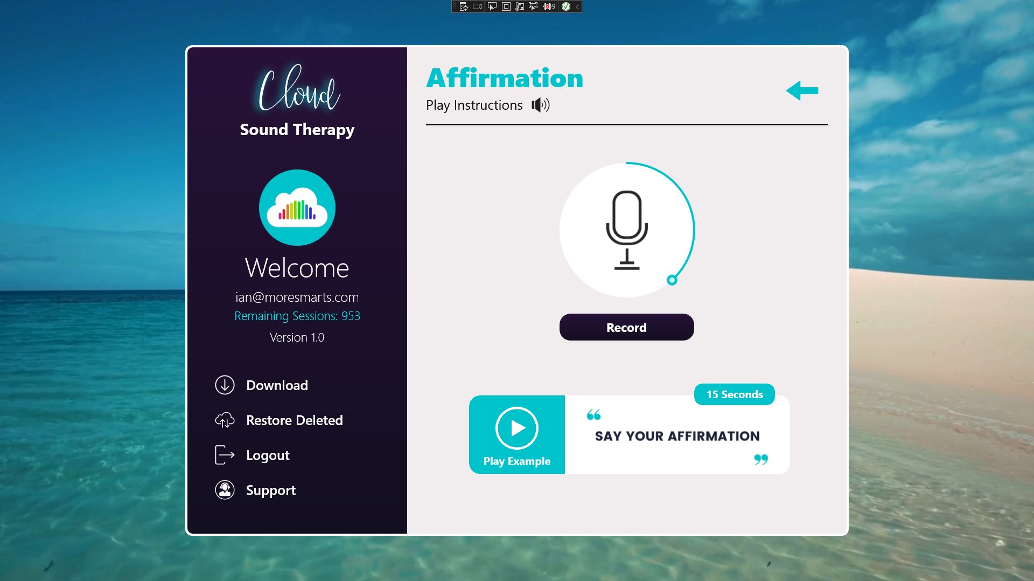
Task: Click the Support headset icon
Action: click(225, 490)
